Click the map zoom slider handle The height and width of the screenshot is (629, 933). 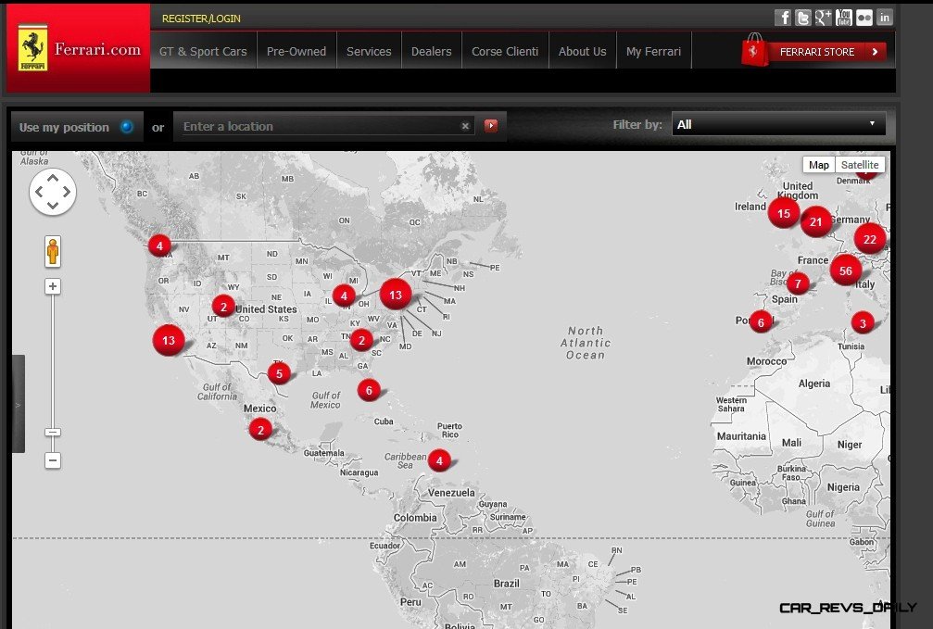click(53, 432)
